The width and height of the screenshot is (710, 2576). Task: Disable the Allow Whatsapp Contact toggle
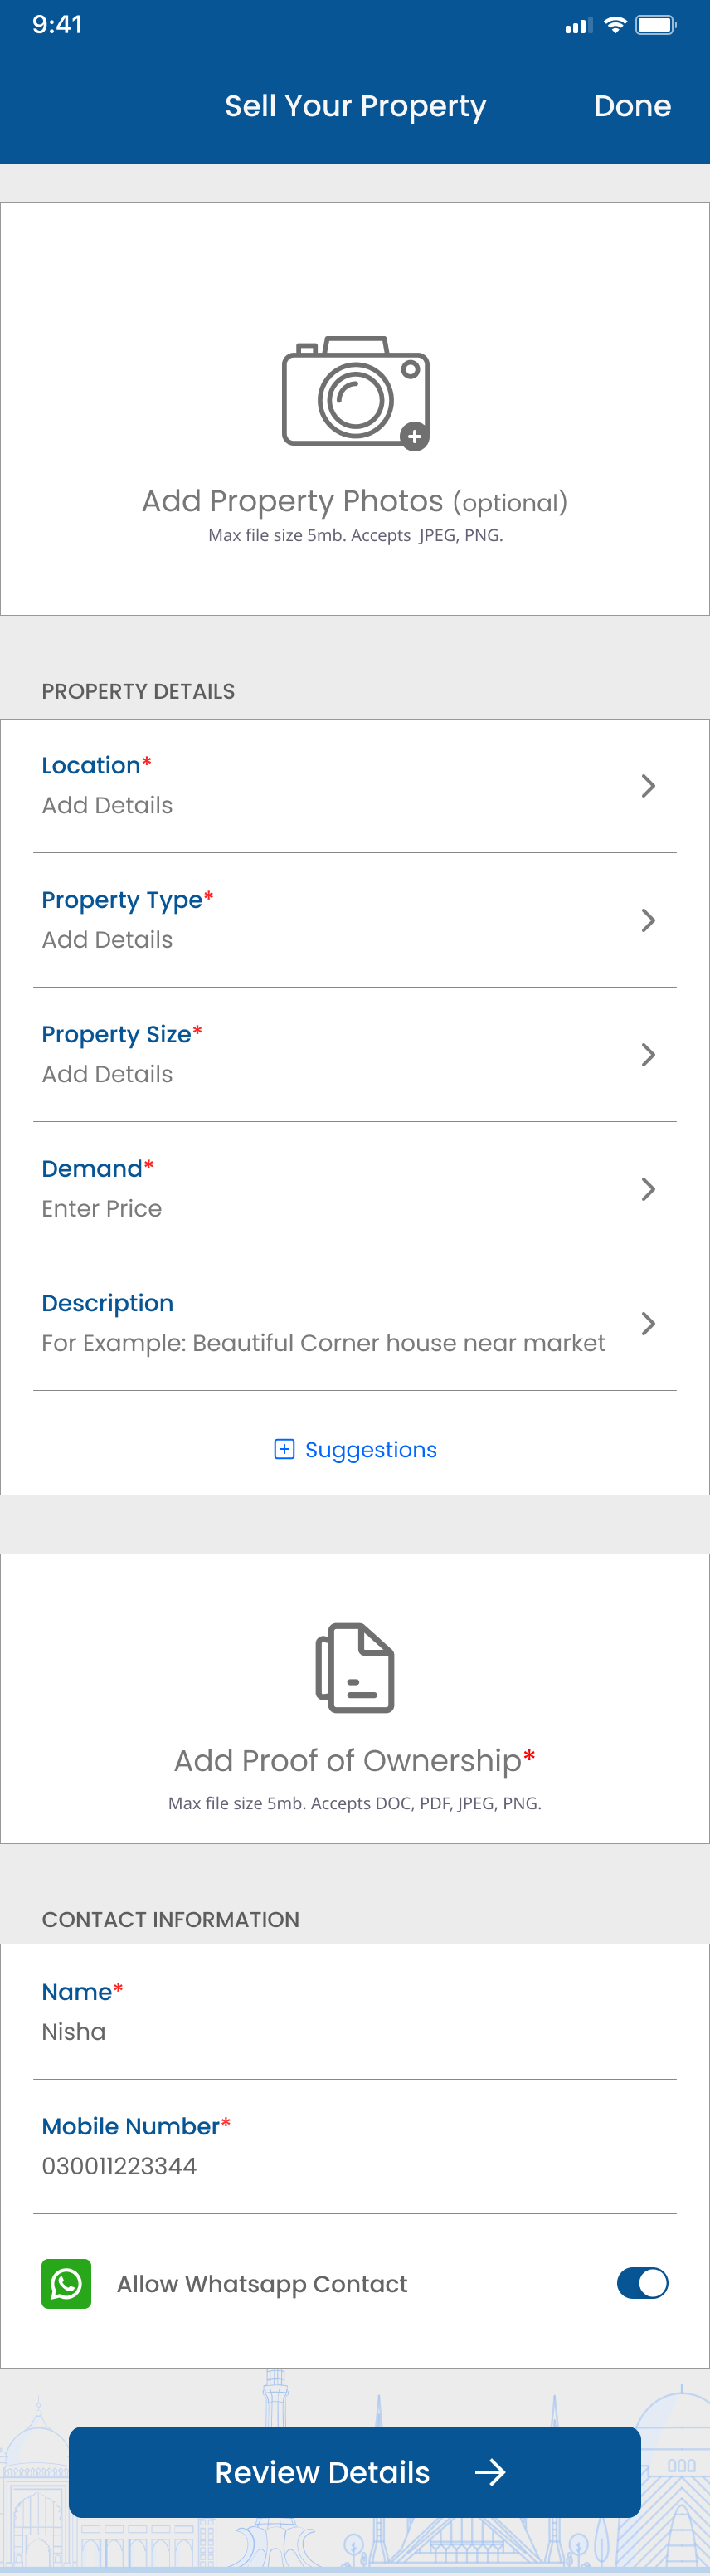(x=642, y=2283)
